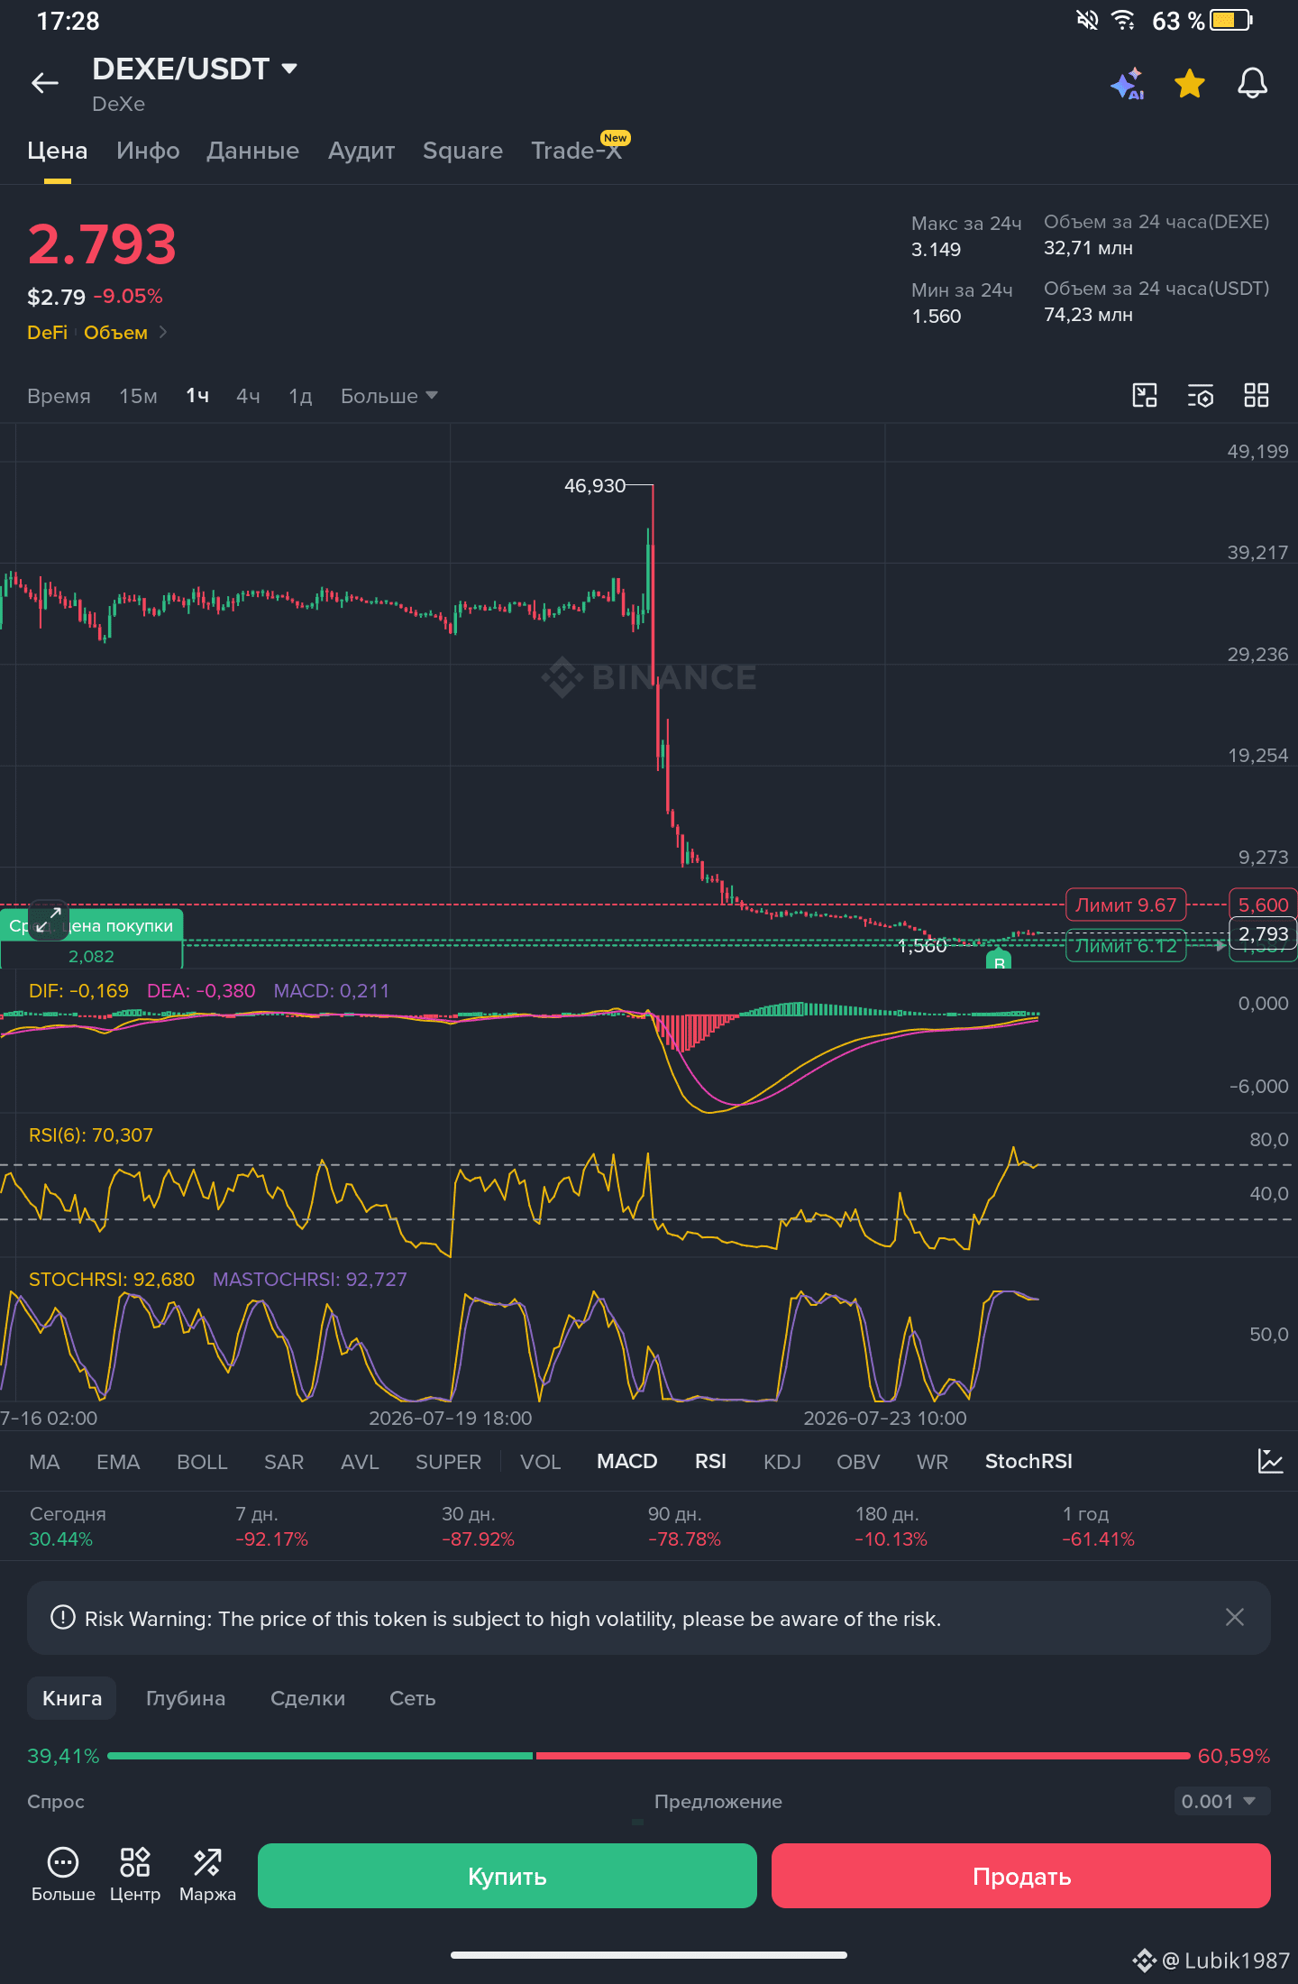This screenshot has width=1298, height=1984.
Task: Expand chart to fullscreen arrows icon
Action: click(49, 920)
